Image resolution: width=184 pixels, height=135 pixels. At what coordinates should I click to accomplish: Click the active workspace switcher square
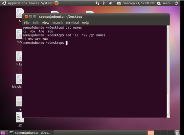(x=151, y=133)
